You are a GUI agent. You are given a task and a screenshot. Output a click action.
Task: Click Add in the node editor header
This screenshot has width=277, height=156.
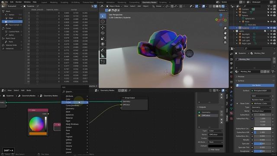pos(23,91)
